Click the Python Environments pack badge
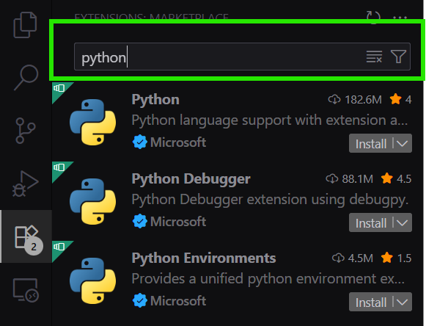This screenshot has height=326, width=426. click(59, 247)
